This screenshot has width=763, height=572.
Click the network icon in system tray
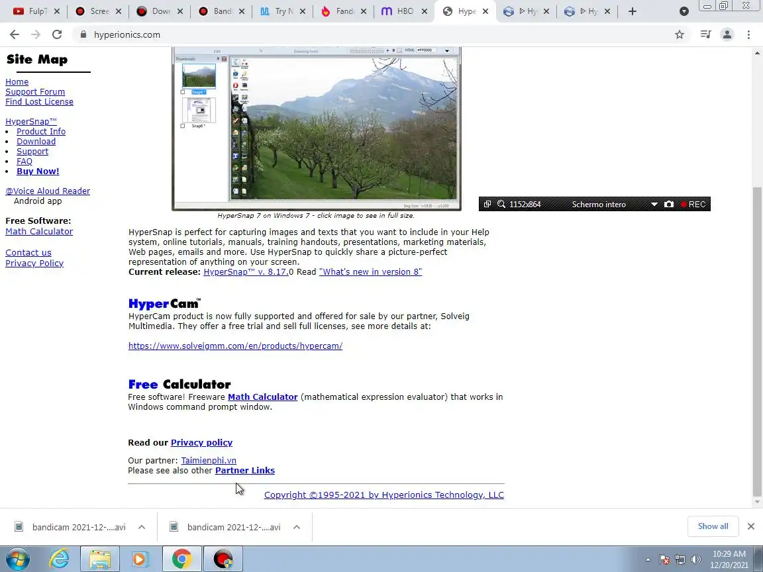tap(680, 559)
